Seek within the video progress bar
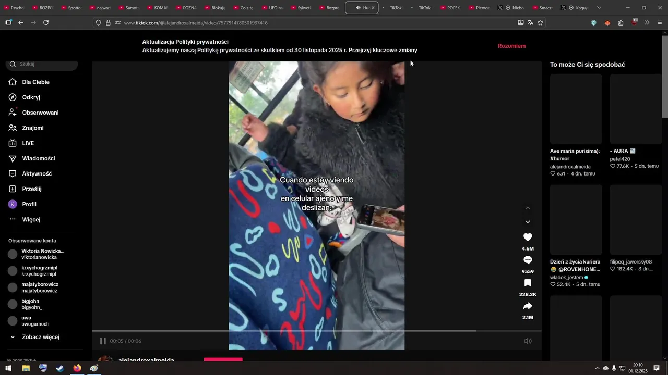The height and width of the screenshot is (375, 668). pos(316,331)
